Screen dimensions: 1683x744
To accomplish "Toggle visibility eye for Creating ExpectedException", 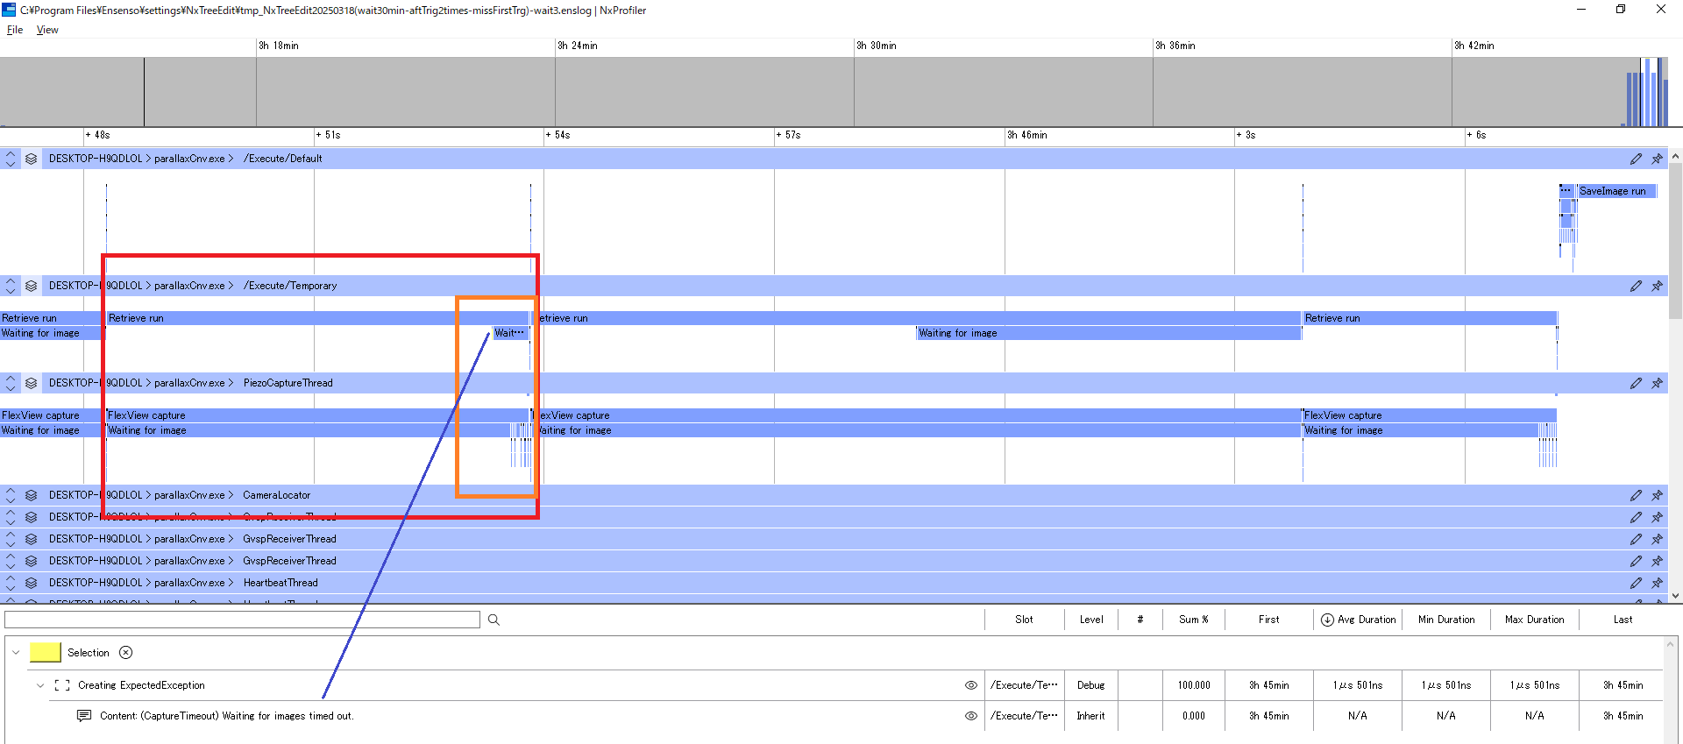I will coord(970,685).
